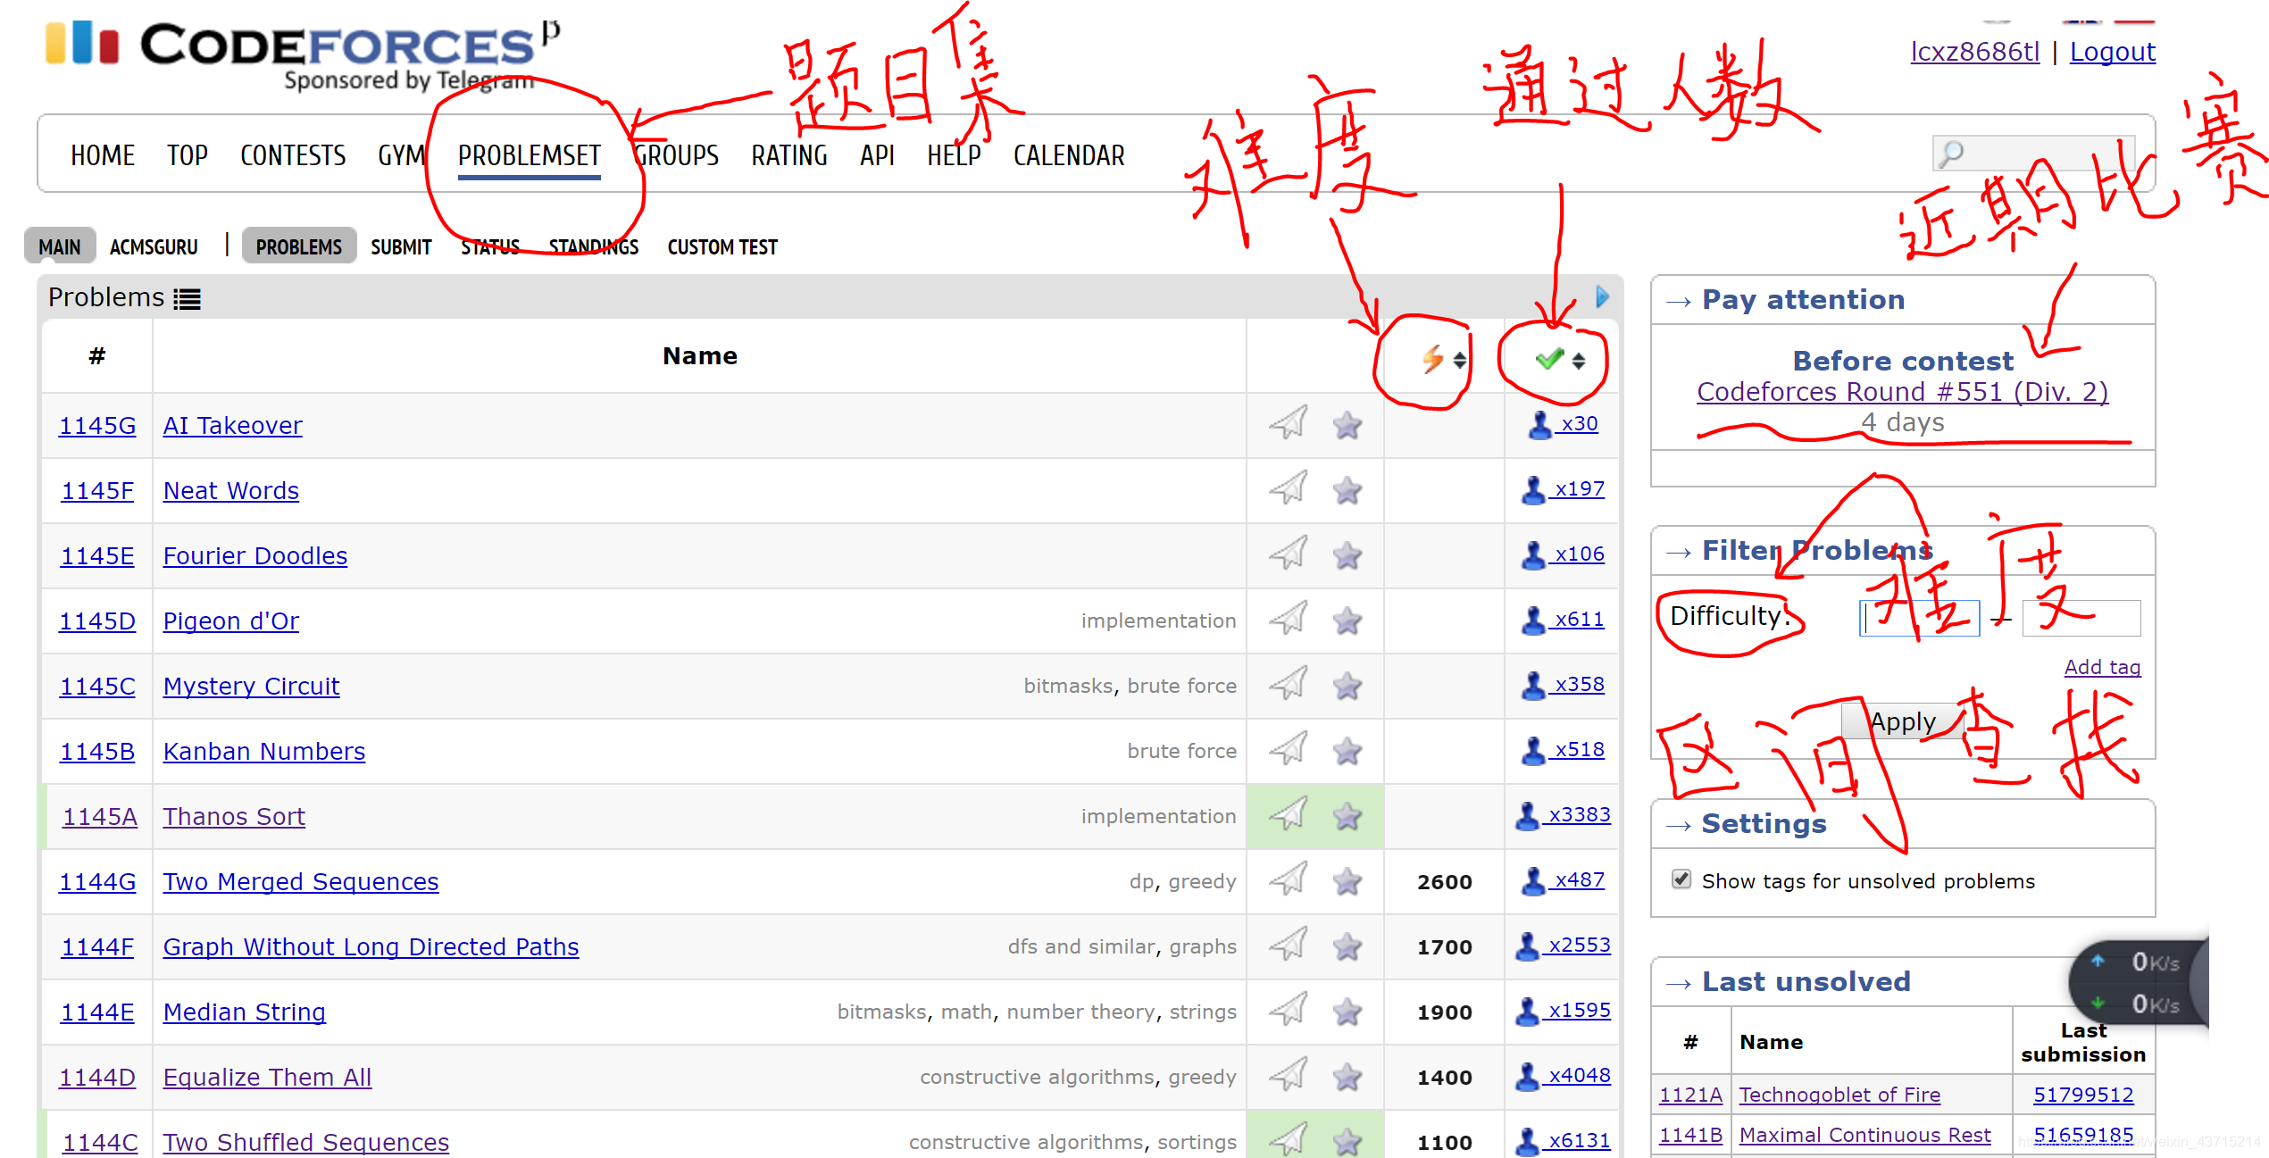2269x1158 pixels.
Task: Sort problems by solved count checkmark arrows
Action: 1579,360
